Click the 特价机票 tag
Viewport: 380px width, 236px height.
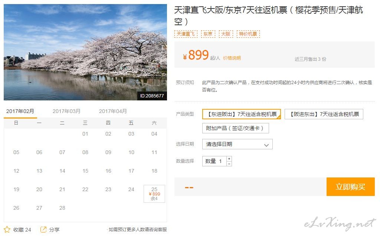248,34
